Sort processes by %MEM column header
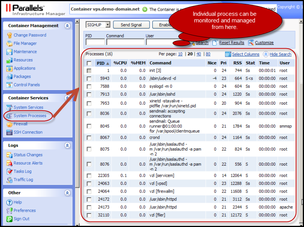The width and height of the screenshot is (304, 227). [x=138, y=63]
